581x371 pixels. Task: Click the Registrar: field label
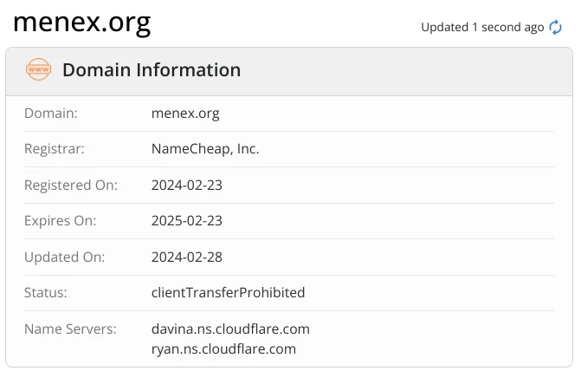(x=55, y=149)
